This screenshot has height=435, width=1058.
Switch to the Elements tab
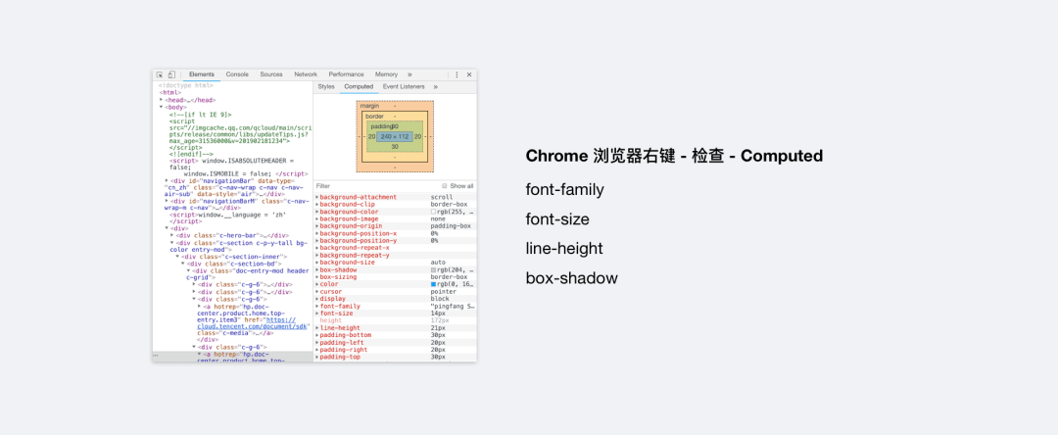click(202, 74)
